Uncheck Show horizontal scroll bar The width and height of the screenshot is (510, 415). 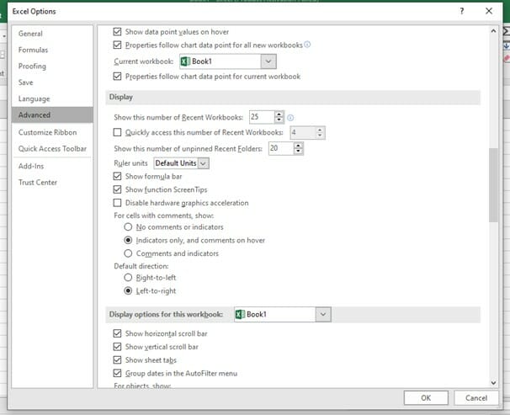117,333
